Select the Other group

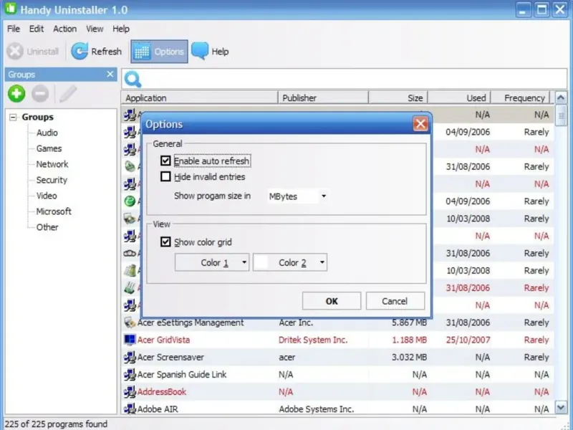click(x=47, y=227)
